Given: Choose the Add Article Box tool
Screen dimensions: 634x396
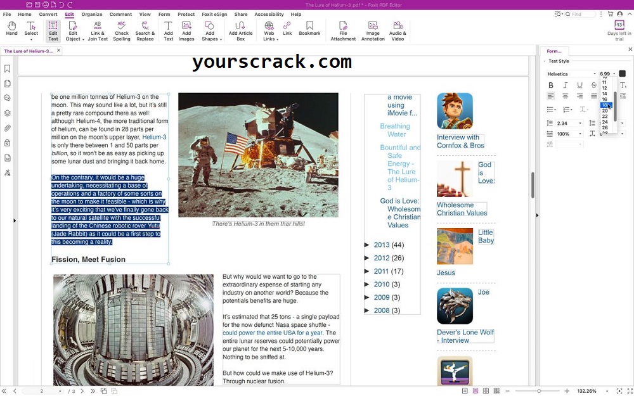Looking at the screenshot, I should (x=240, y=31).
